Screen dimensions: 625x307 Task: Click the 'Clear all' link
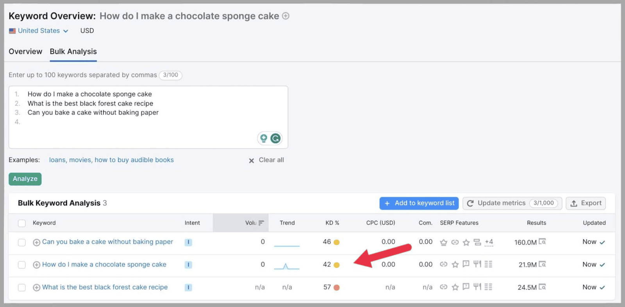point(271,160)
